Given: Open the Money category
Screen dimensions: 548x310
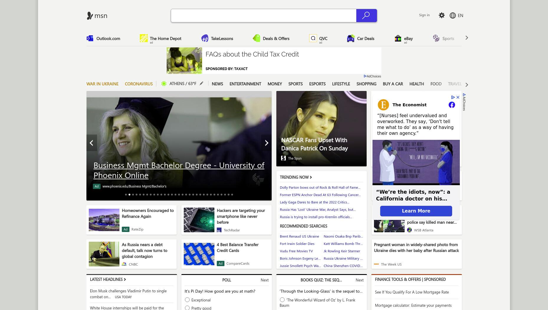Looking at the screenshot, I should tap(275, 84).
